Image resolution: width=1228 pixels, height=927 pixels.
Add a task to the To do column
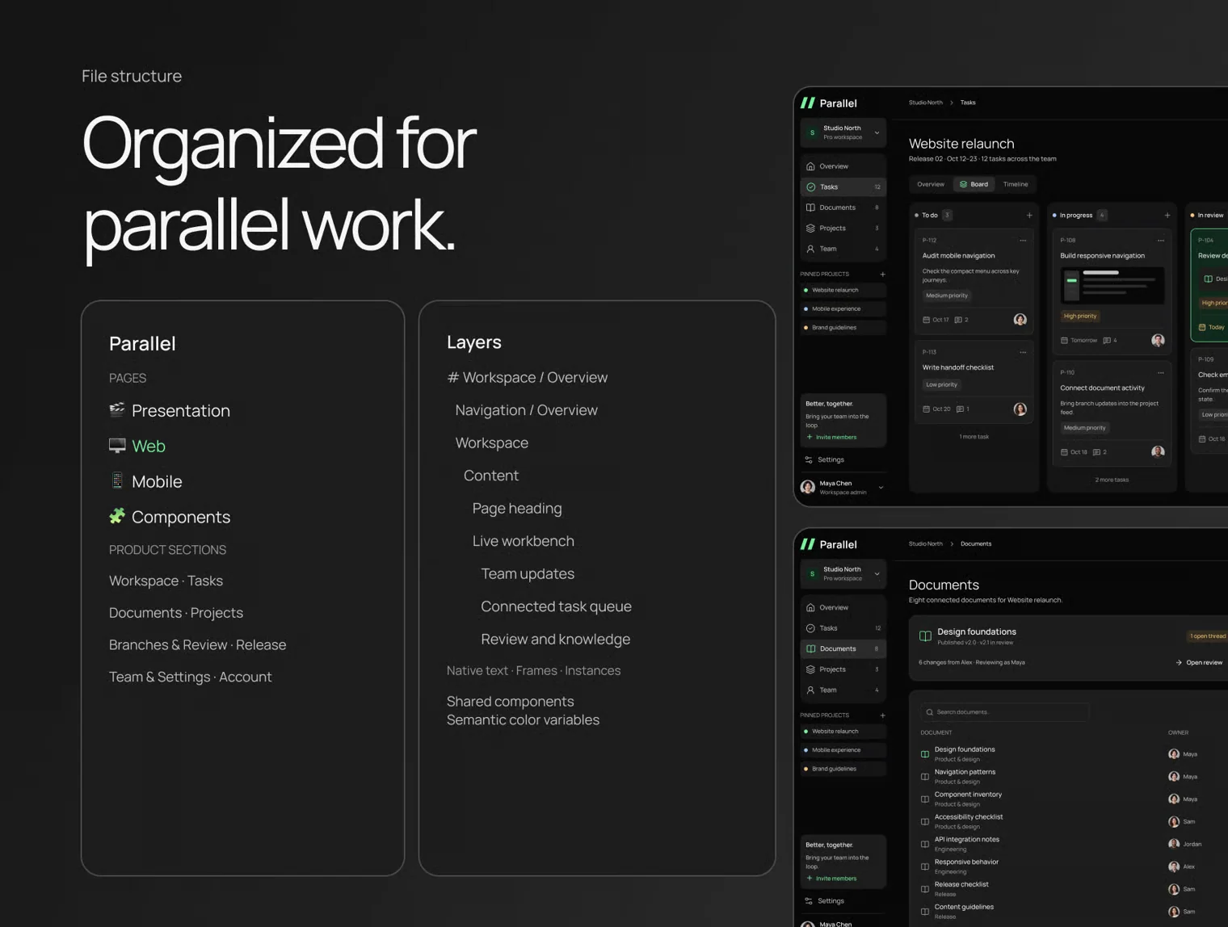click(1029, 216)
